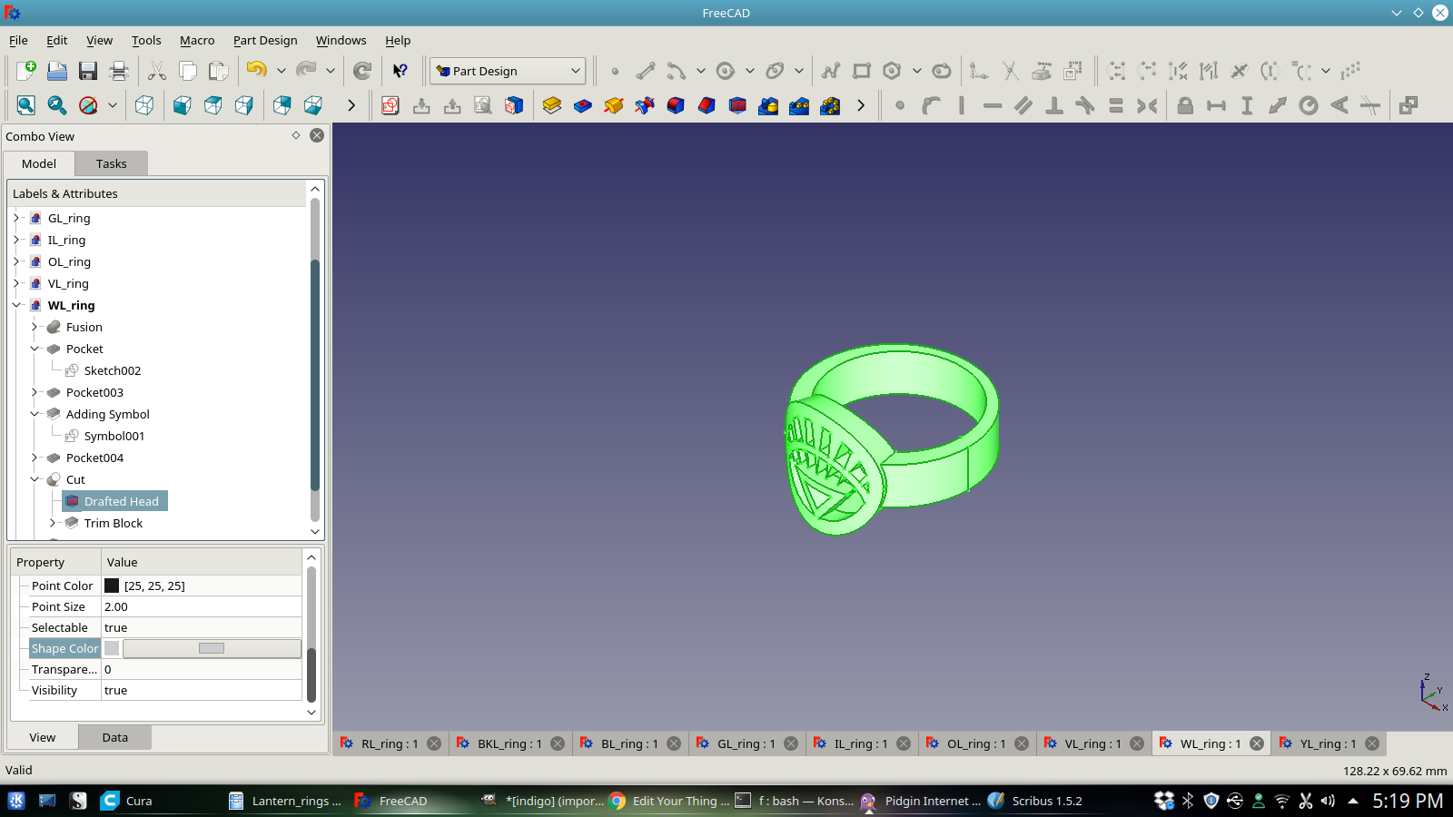1453x817 pixels.
Task: Click the Point Color black swatch
Action: click(112, 586)
